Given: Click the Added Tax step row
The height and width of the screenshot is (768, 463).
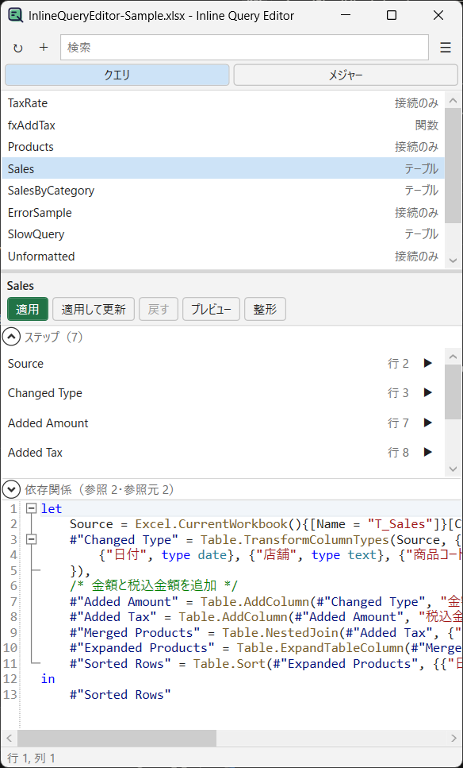Looking at the screenshot, I should point(223,453).
